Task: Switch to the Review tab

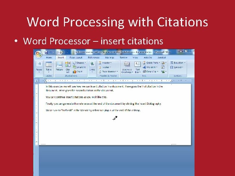Action: 123,57
